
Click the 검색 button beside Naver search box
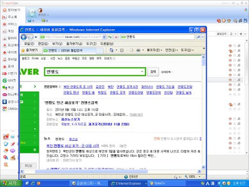[153, 72]
